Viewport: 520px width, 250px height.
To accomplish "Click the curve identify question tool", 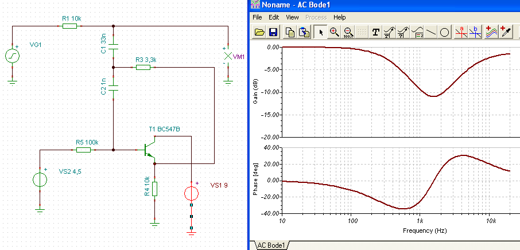I will pyautogui.click(x=403, y=32).
